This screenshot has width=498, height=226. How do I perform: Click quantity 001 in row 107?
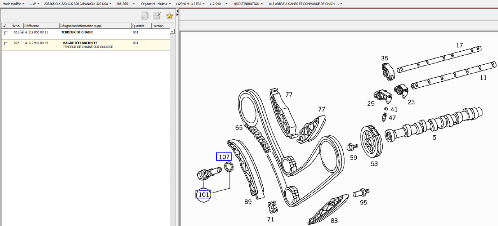[135, 43]
